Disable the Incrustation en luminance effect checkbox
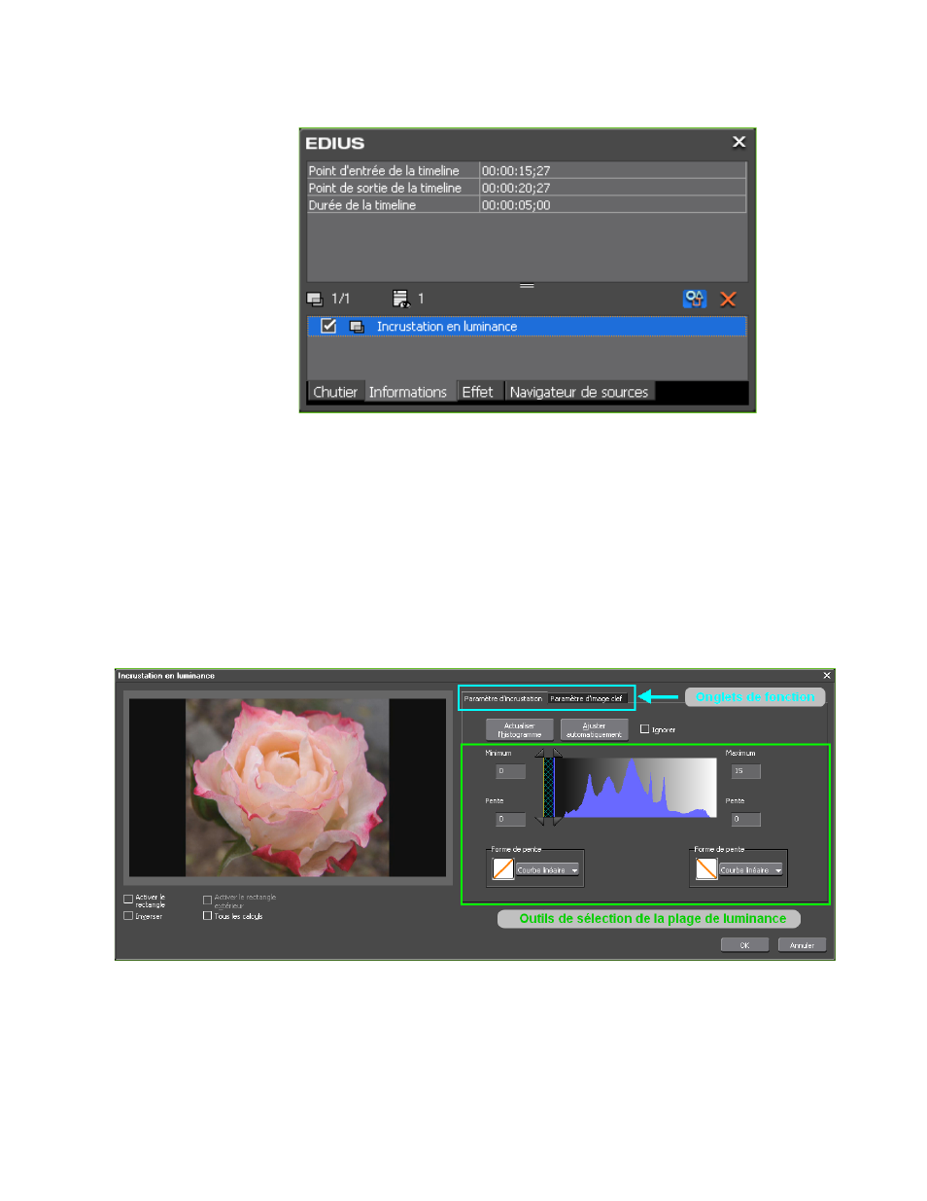Image resolution: width=927 pixels, height=1201 pixels. [328, 327]
